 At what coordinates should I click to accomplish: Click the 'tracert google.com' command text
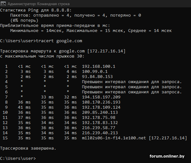pyautogui.click(x=59, y=41)
